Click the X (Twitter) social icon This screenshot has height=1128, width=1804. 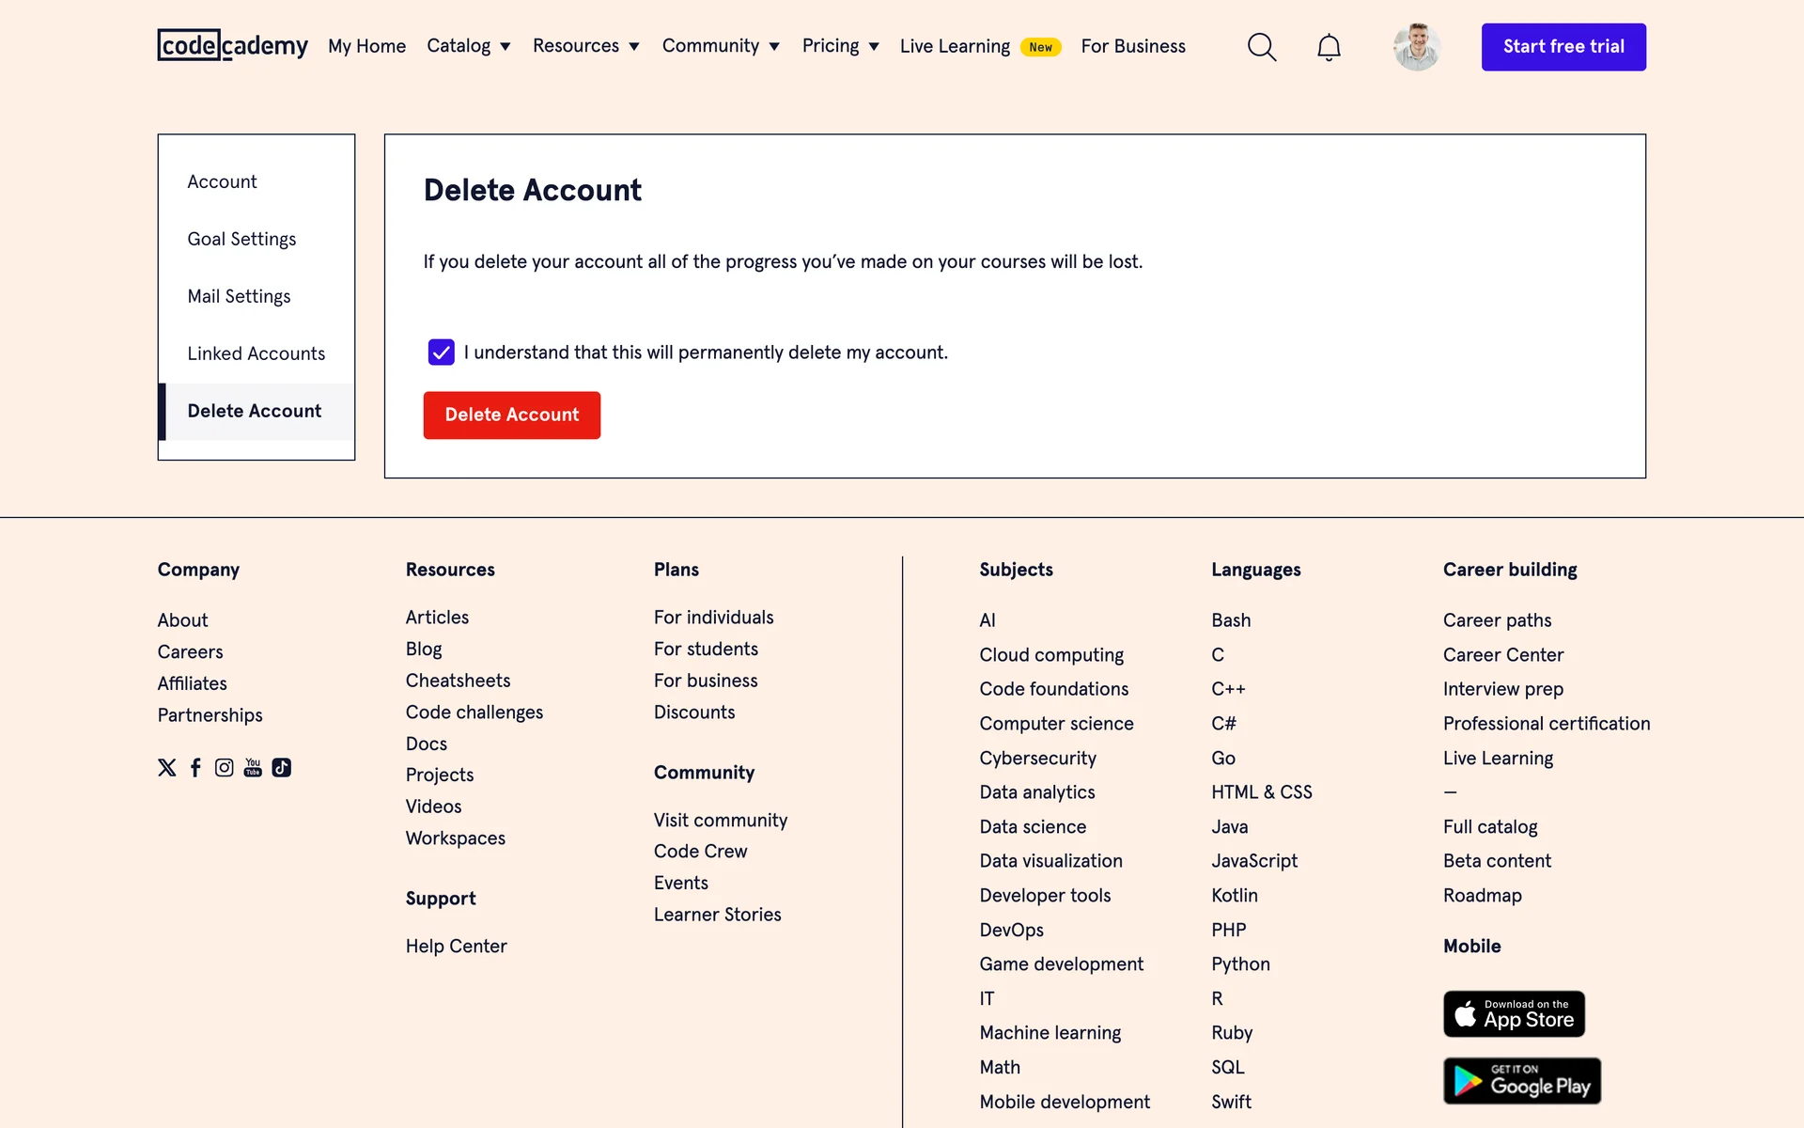point(167,768)
